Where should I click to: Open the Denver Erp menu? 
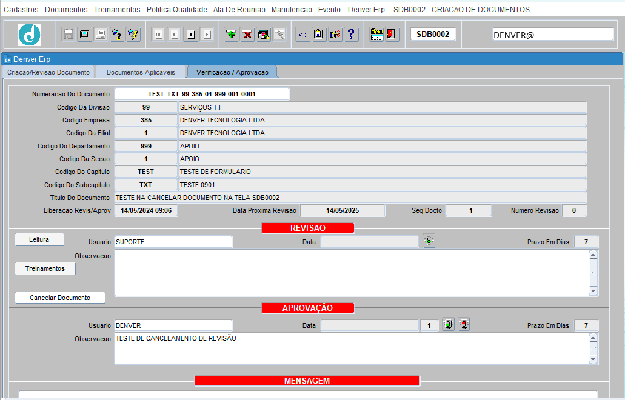tap(366, 10)
